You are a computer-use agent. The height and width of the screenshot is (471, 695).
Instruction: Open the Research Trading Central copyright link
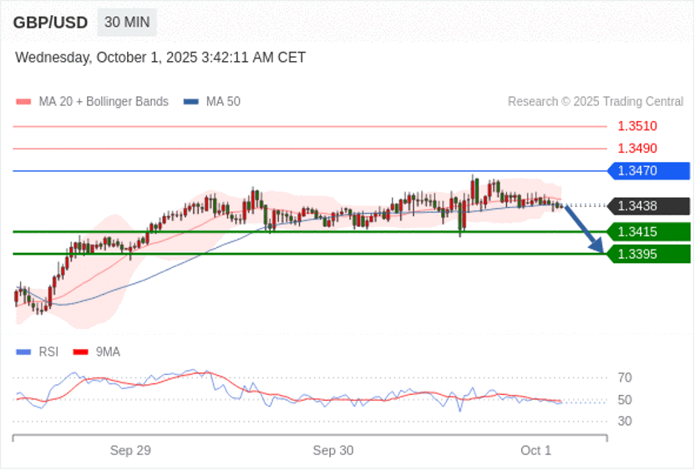tap(595, 102)
